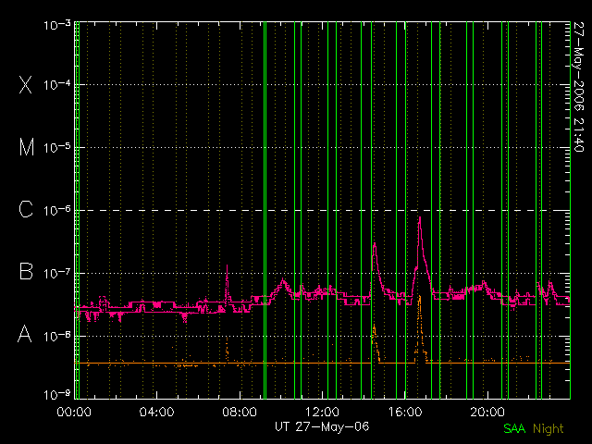Click the B flare class label
The height and width of the screenshot is (444, 592).
[26, 271]
